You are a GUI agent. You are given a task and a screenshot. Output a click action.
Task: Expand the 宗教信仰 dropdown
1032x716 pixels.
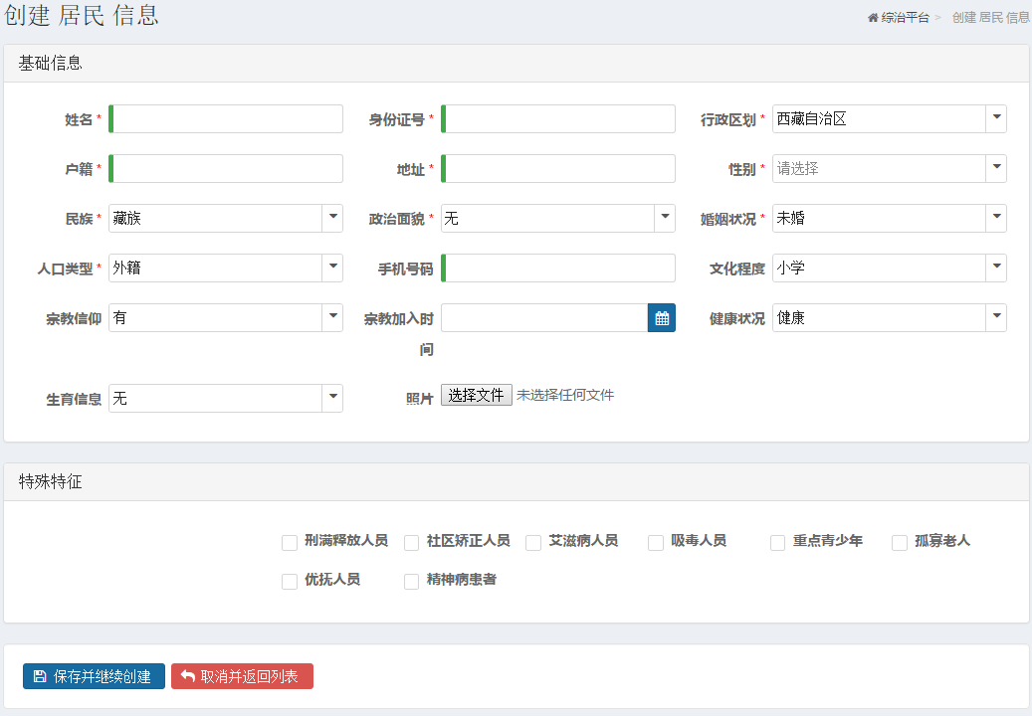click(226, 318)
